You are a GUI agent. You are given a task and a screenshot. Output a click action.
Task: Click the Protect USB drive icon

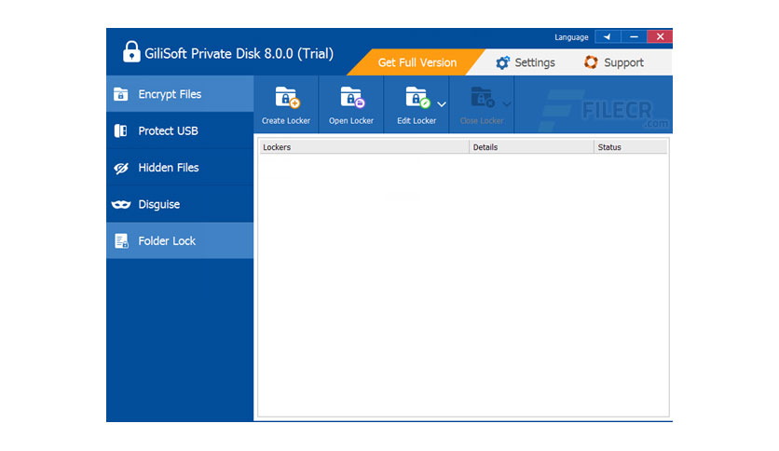[121, 130]
